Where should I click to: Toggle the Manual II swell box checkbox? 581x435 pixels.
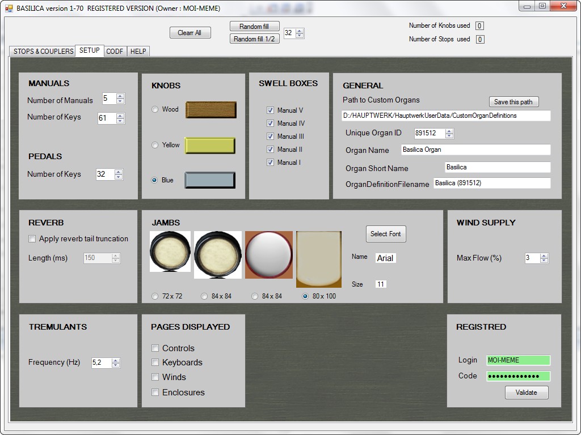(x=271, y=150)
